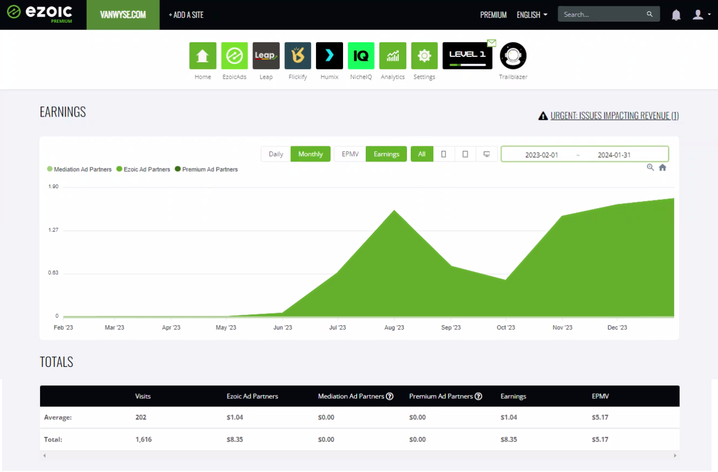Click the urgent warning triangle icon
Viewport: 718px width, 472px height.
(542, 115)
